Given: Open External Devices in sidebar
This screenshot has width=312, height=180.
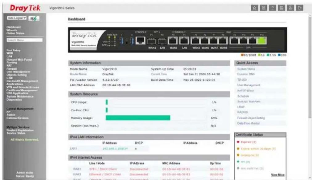Looking at the screenshot, I should 18,118.
